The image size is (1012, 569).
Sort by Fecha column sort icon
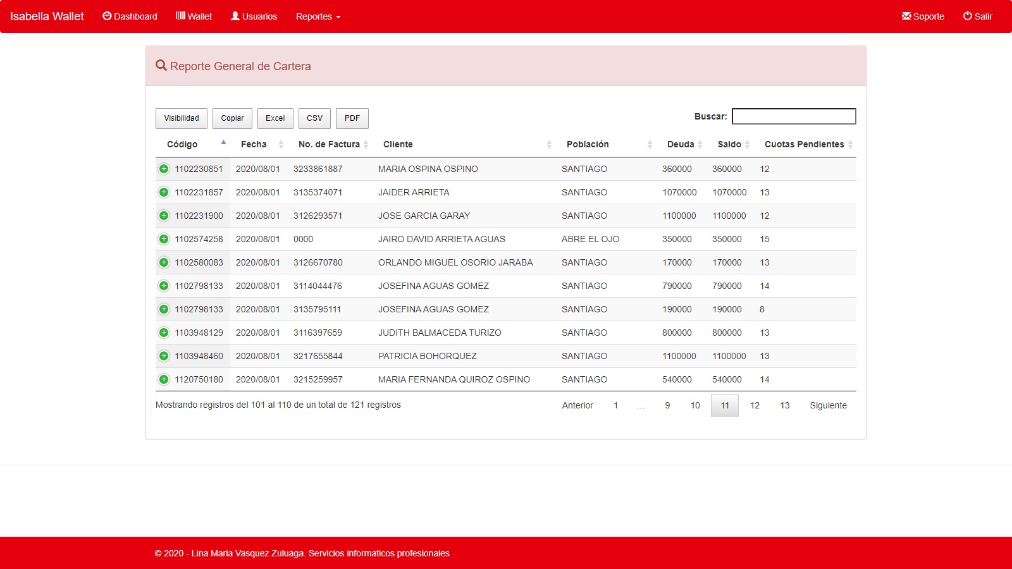point(281,145)
